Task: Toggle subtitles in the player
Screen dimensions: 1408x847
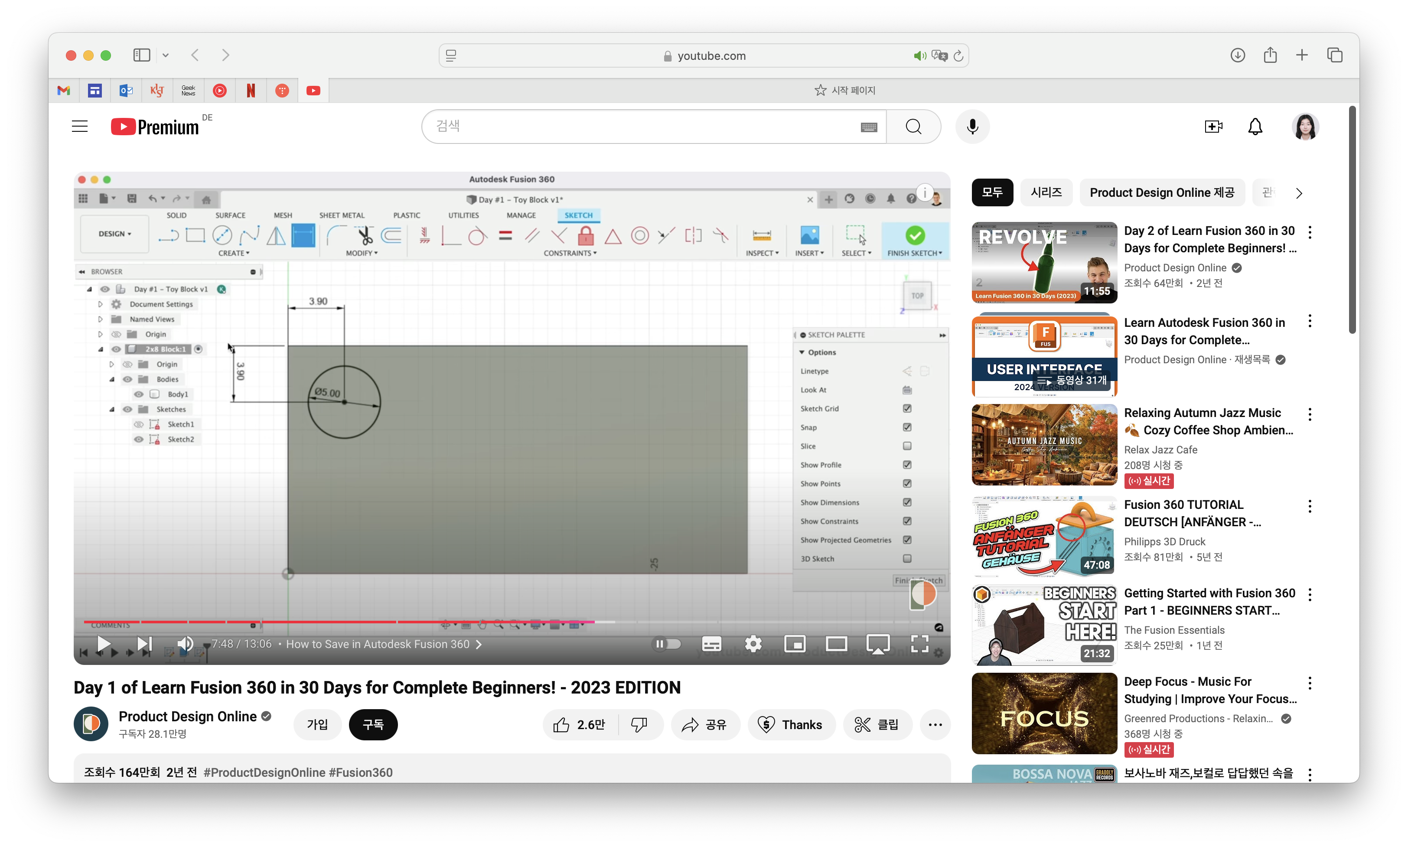Action: coord(711,644)
